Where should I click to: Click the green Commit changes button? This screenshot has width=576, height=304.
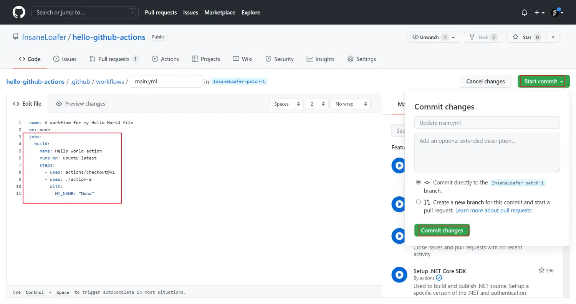442,230
